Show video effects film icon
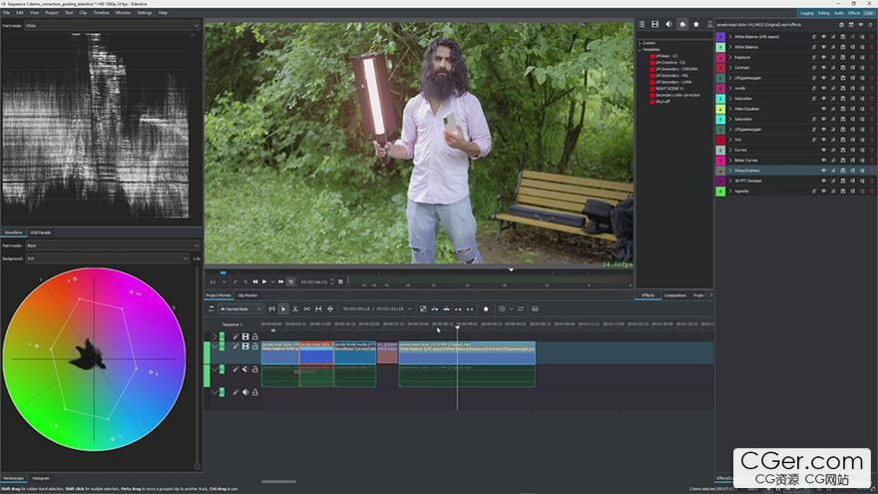Image resolution: width=878 pixels, height=494 pixels. point(655,24)
